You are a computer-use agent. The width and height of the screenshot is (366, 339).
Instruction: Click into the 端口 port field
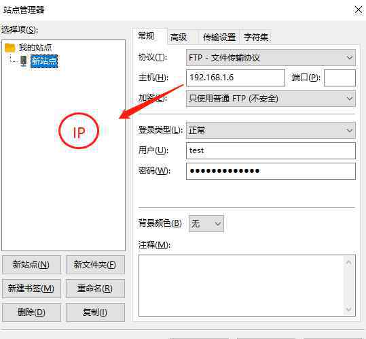coord(340,78)
